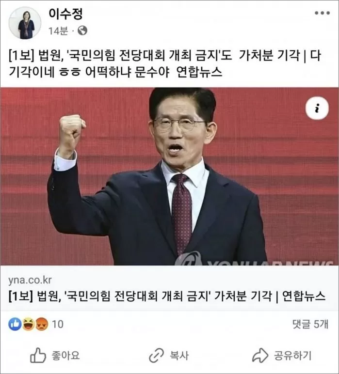Click the globe public-visibility icon
Screen dimensions: 339x374
click(82, 31)
